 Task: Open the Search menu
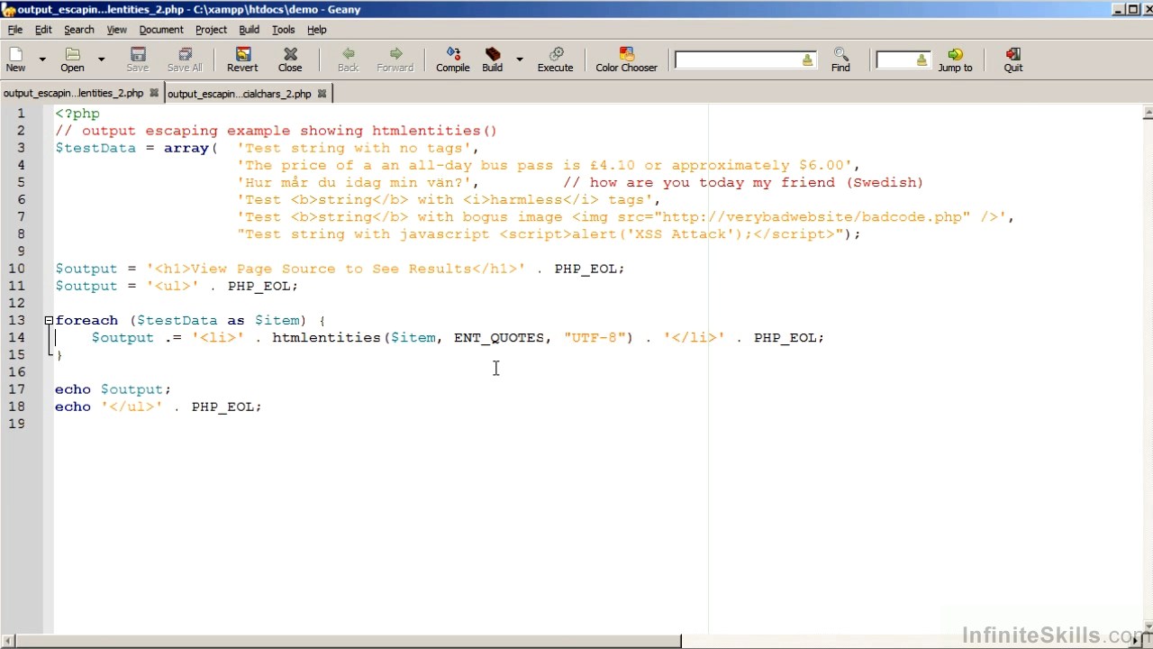[79, 30]
